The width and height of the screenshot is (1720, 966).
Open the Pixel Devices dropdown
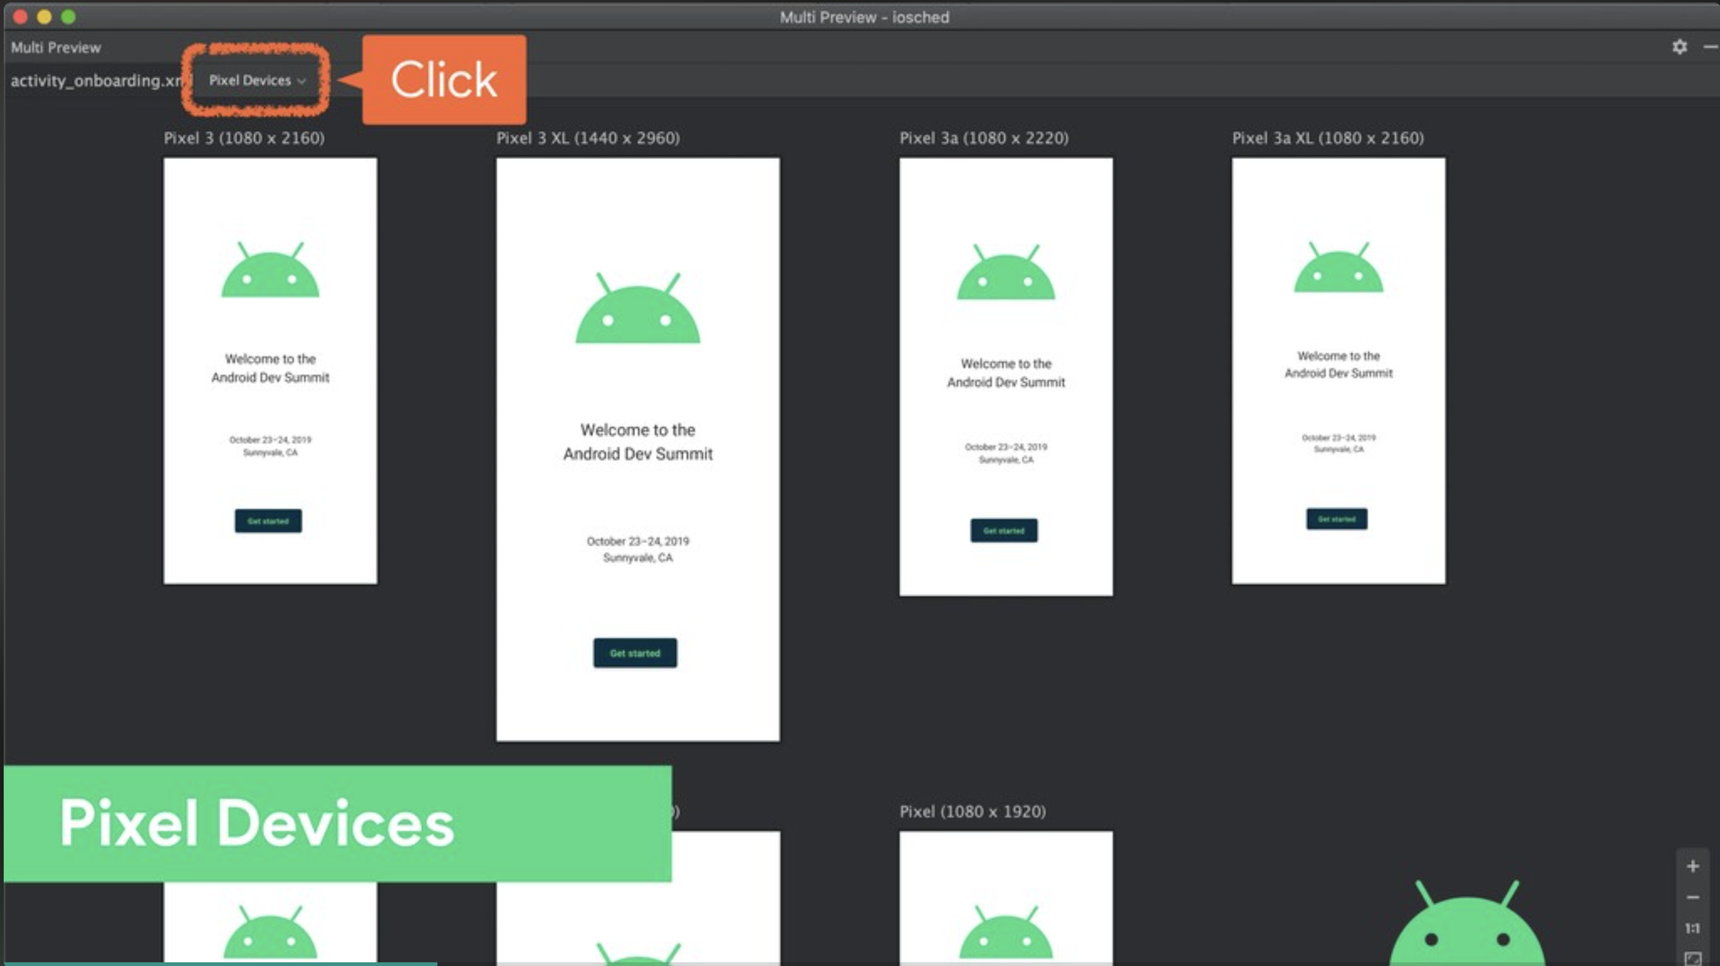tap(256, 81)
